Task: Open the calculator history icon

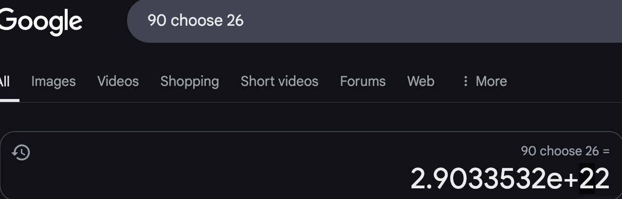Action: pos(21,152)
